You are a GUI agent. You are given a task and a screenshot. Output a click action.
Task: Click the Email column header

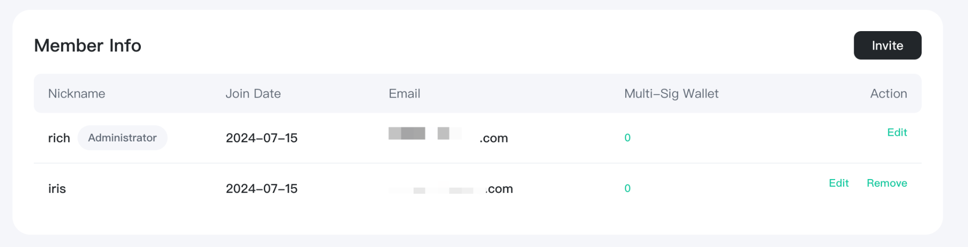coord(404,93)
